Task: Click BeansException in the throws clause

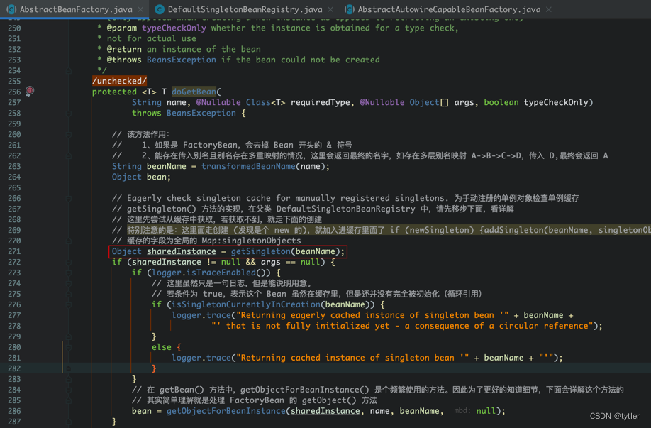Action: (201, 113)
